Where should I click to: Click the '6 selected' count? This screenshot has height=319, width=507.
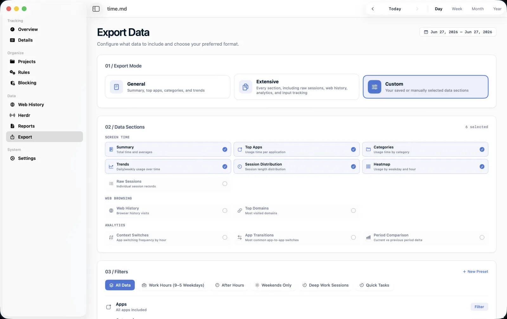coord(477,127)
